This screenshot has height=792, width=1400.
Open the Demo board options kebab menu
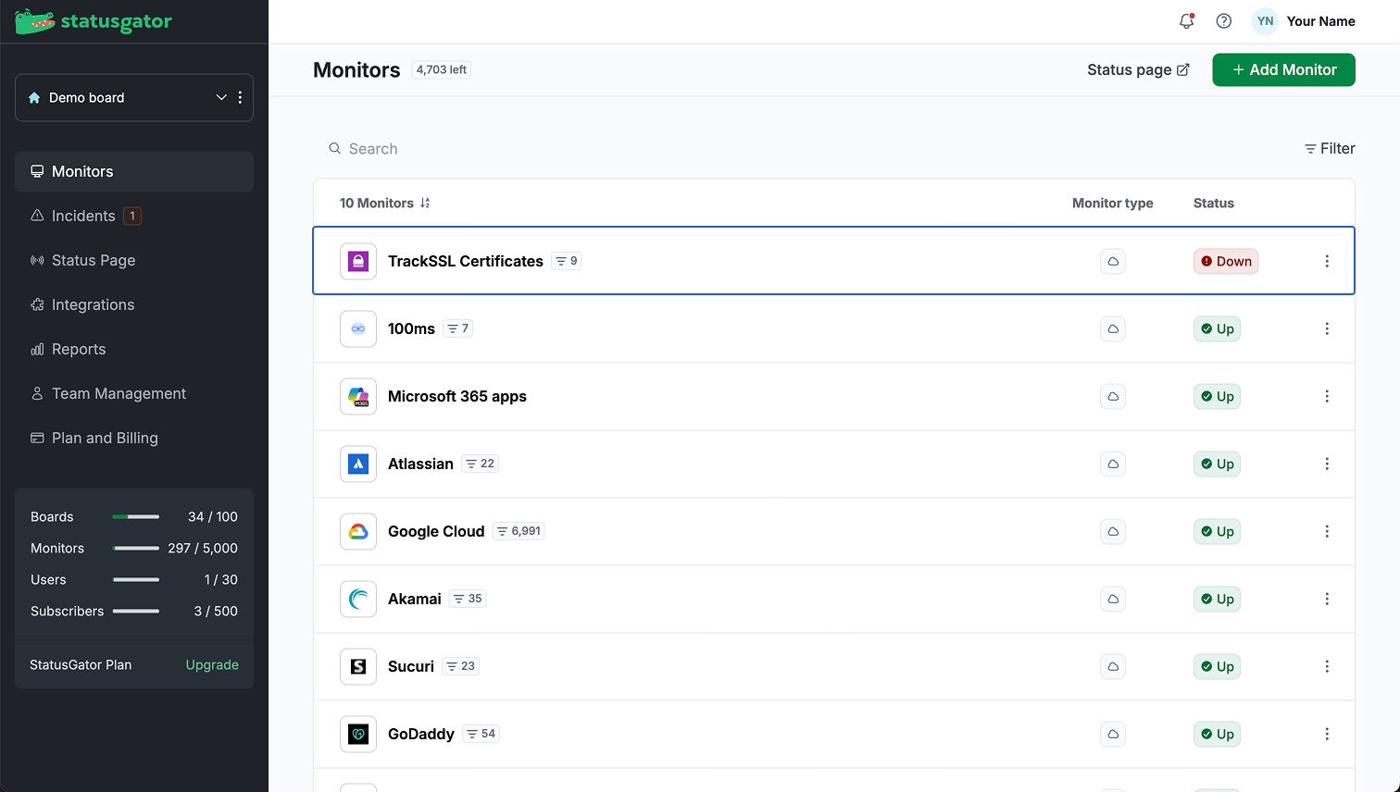[240, 97]
